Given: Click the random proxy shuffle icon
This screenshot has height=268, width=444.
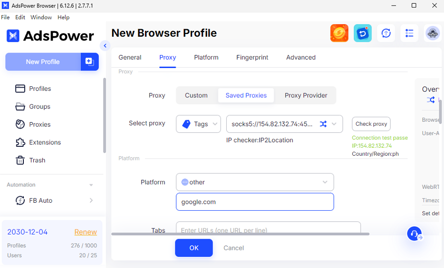Looking at the screenshot, I should 323,124.
